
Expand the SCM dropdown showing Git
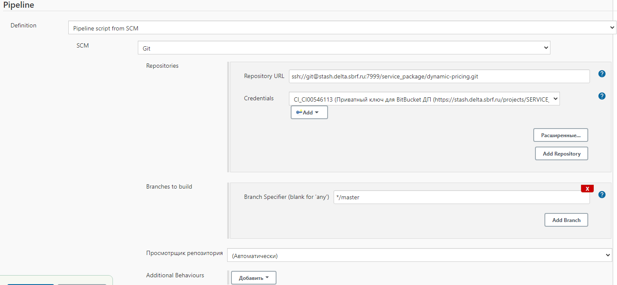coord(343,48)
